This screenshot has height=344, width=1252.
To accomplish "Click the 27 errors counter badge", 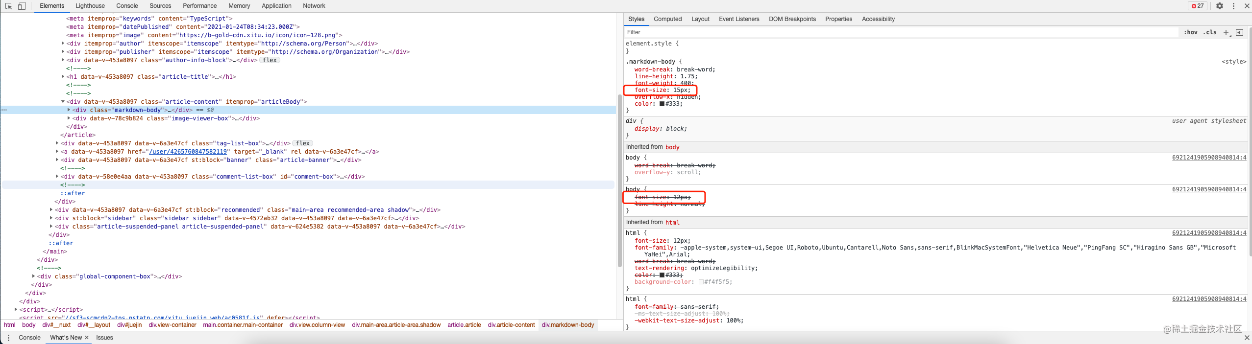I will click(x=1198, y=6).
